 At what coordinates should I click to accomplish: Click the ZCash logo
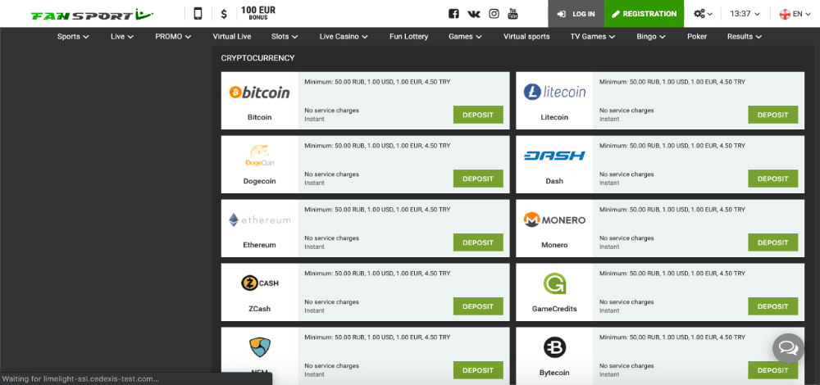[259, 283]
